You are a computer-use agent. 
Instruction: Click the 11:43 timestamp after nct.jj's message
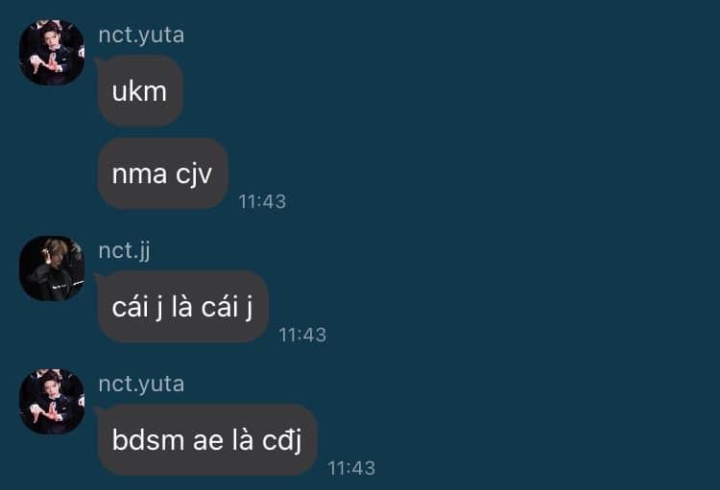point(302,335)
